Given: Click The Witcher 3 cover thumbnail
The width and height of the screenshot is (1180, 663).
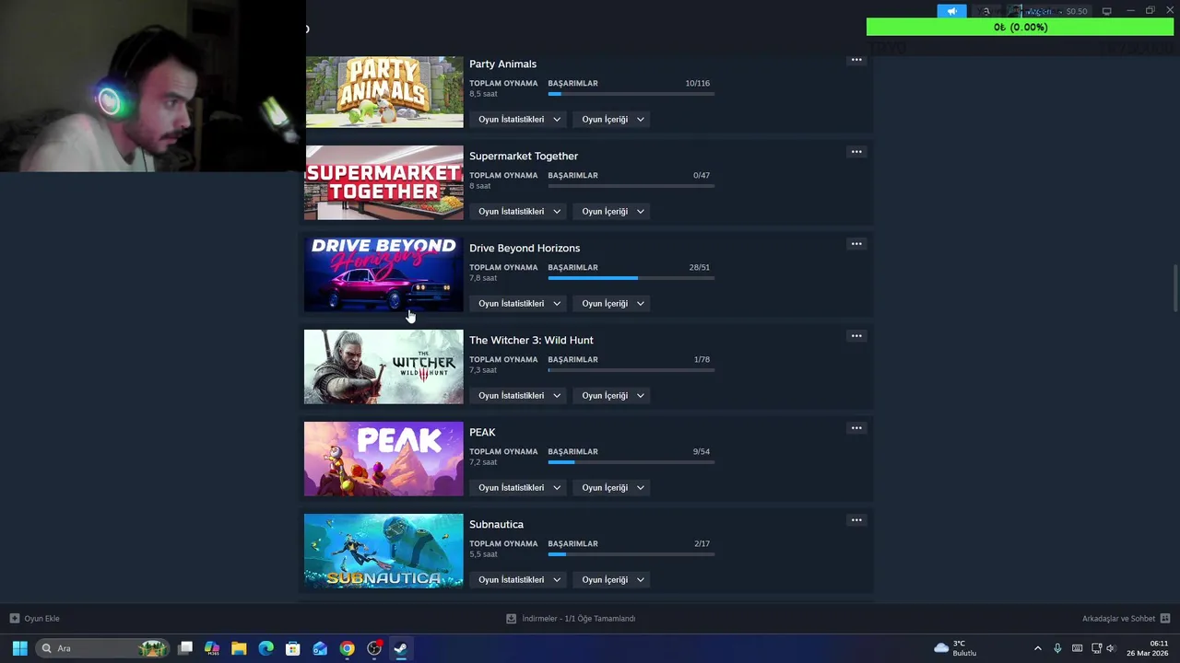Looking at the screenshot, I should (x=383, y=366).
